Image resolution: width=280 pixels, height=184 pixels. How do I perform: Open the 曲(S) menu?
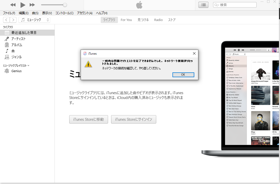tap(35, 13)
